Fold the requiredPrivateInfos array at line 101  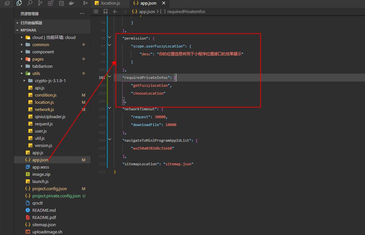pos(110,77)
